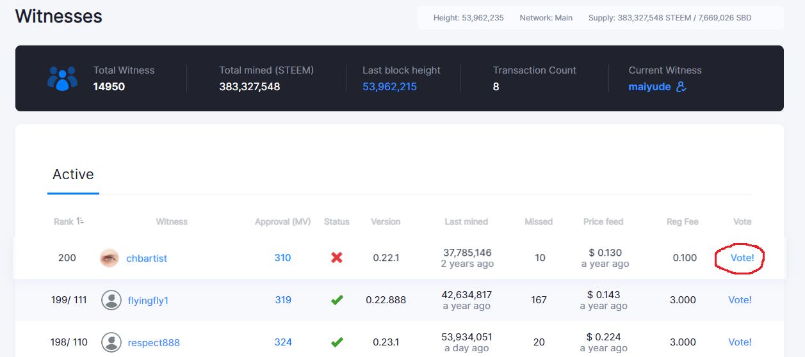The image size is (805, 357).
Task: Open approval value 319 for flyingfly1
Action: (x=283, y=300)
